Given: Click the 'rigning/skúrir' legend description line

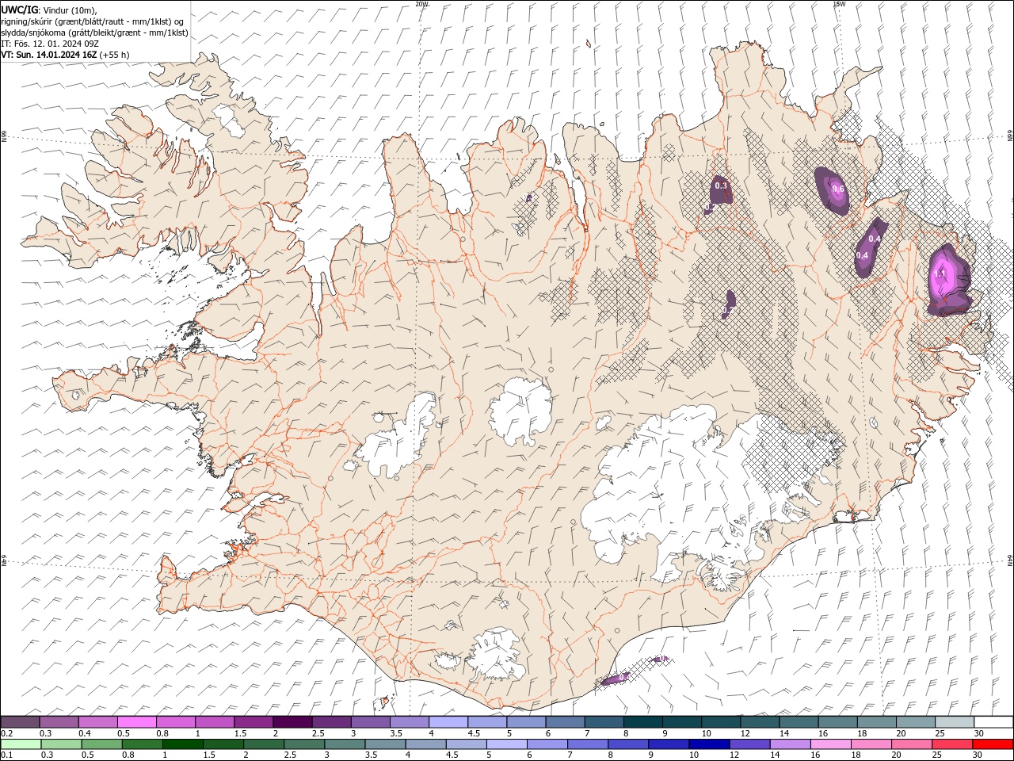Looking at the screenshot, I should pyautogui.click(x=93, y=21).
